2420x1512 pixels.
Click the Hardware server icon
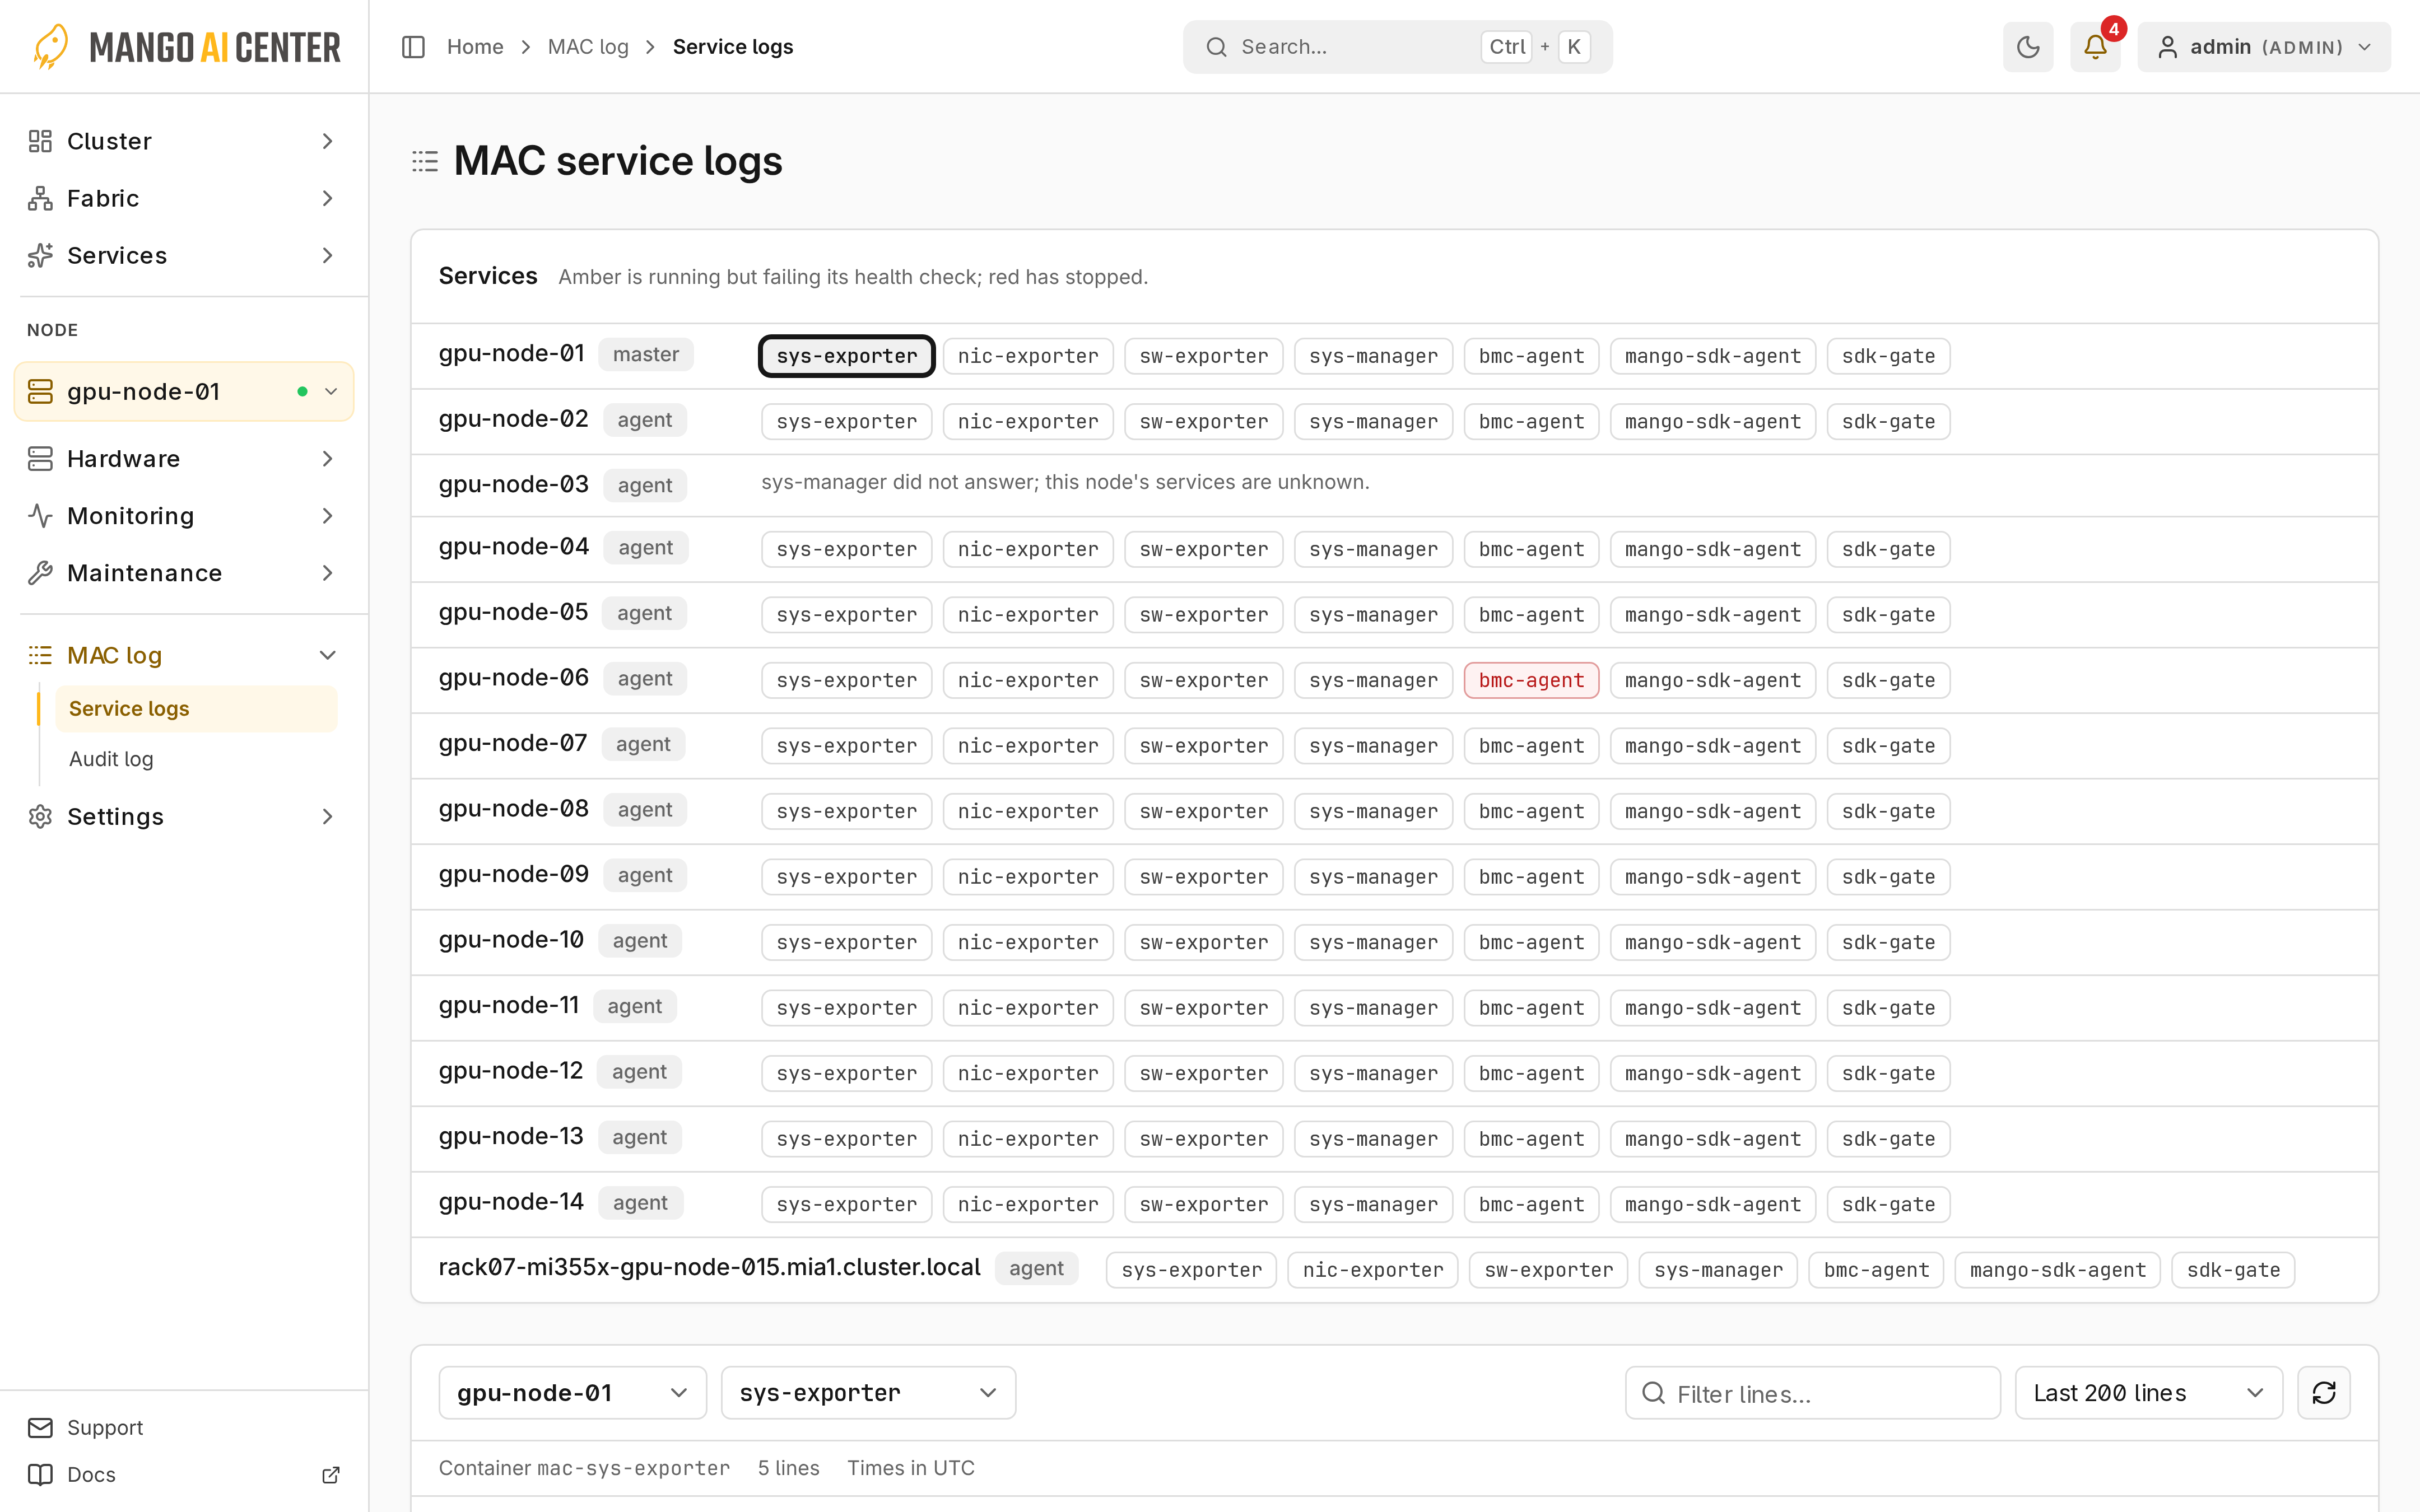tap(40, 459)
